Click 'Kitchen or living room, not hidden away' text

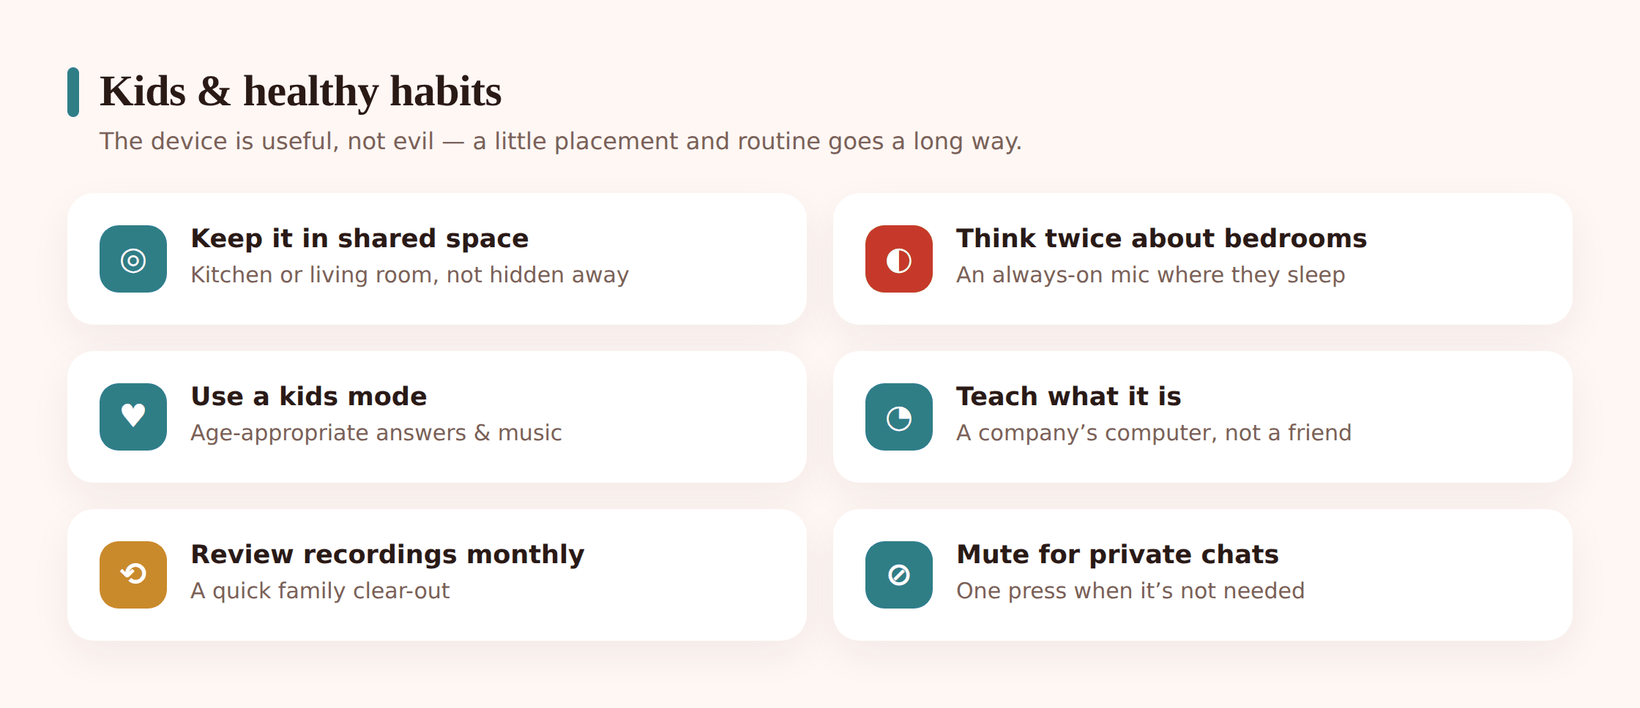(x=410, y=275)
